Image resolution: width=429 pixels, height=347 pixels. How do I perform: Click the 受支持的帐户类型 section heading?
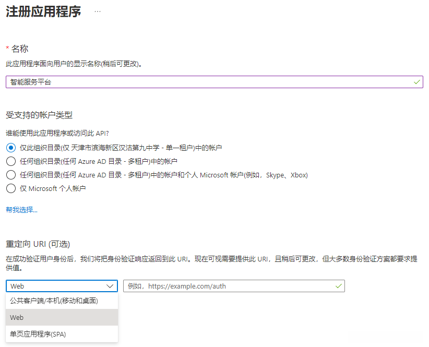pyautogui.click(x=39, y=115)
